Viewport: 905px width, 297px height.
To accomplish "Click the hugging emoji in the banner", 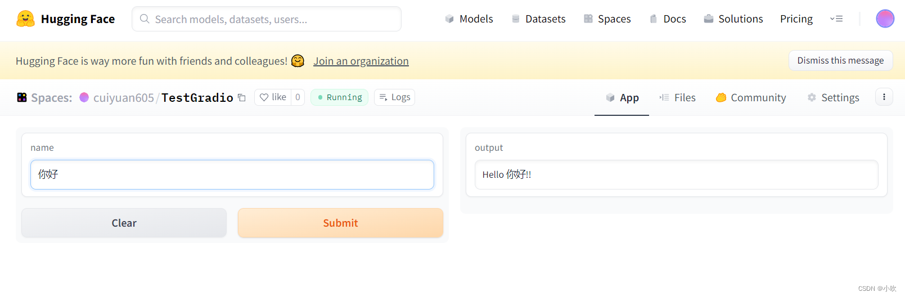I will tap(298, 61).
